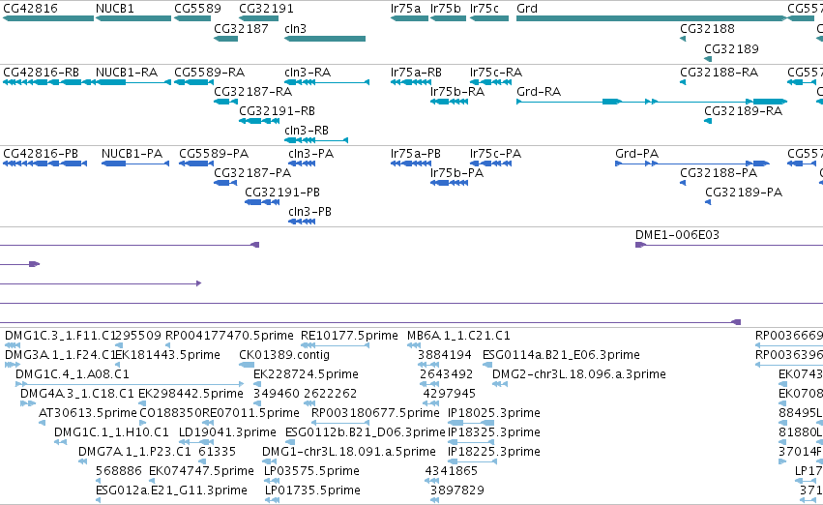
Task: Click the cln3-PB protein label
Action: tap(309, 212)
